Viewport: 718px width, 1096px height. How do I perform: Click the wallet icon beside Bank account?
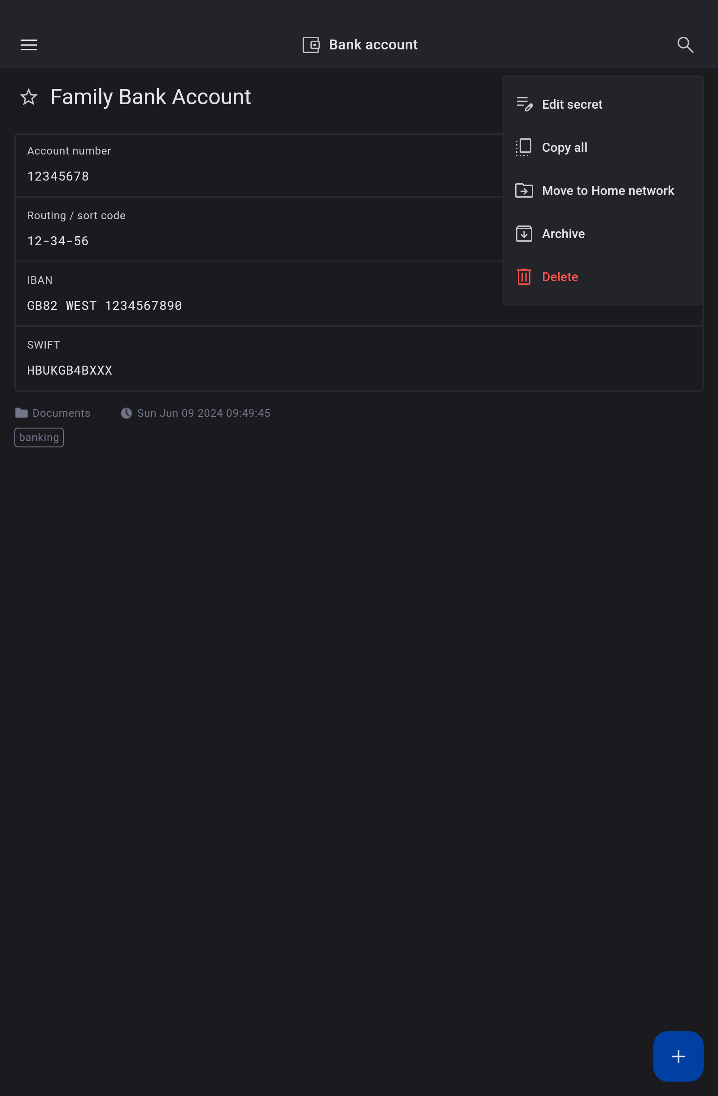(311, 44)
